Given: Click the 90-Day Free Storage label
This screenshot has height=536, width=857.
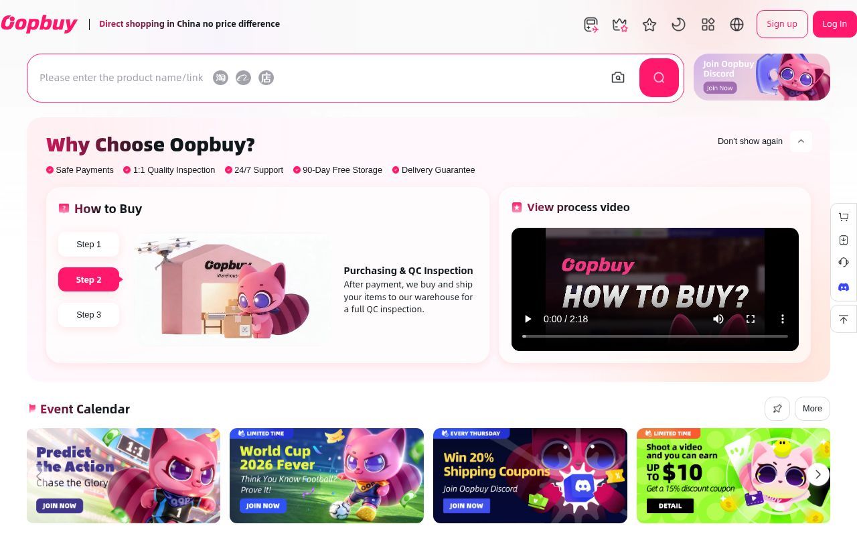Looking at the screenshot, I should click(x=342, y=170).
